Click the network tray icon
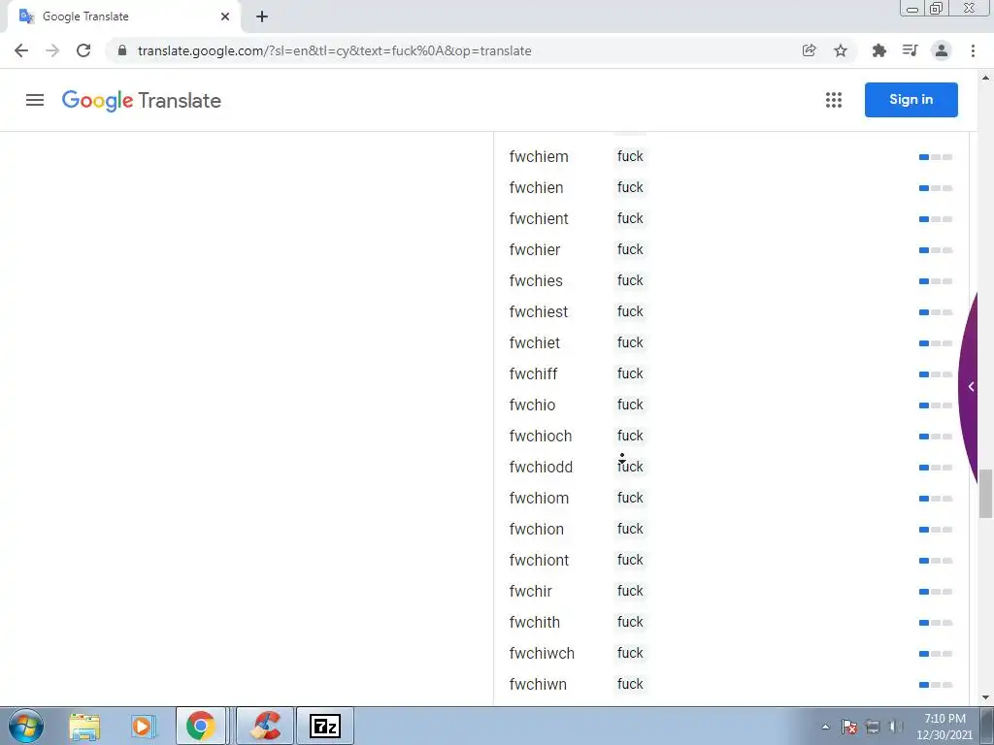The width and height of the screenshot is (994, 745). [x=873, y=727]
